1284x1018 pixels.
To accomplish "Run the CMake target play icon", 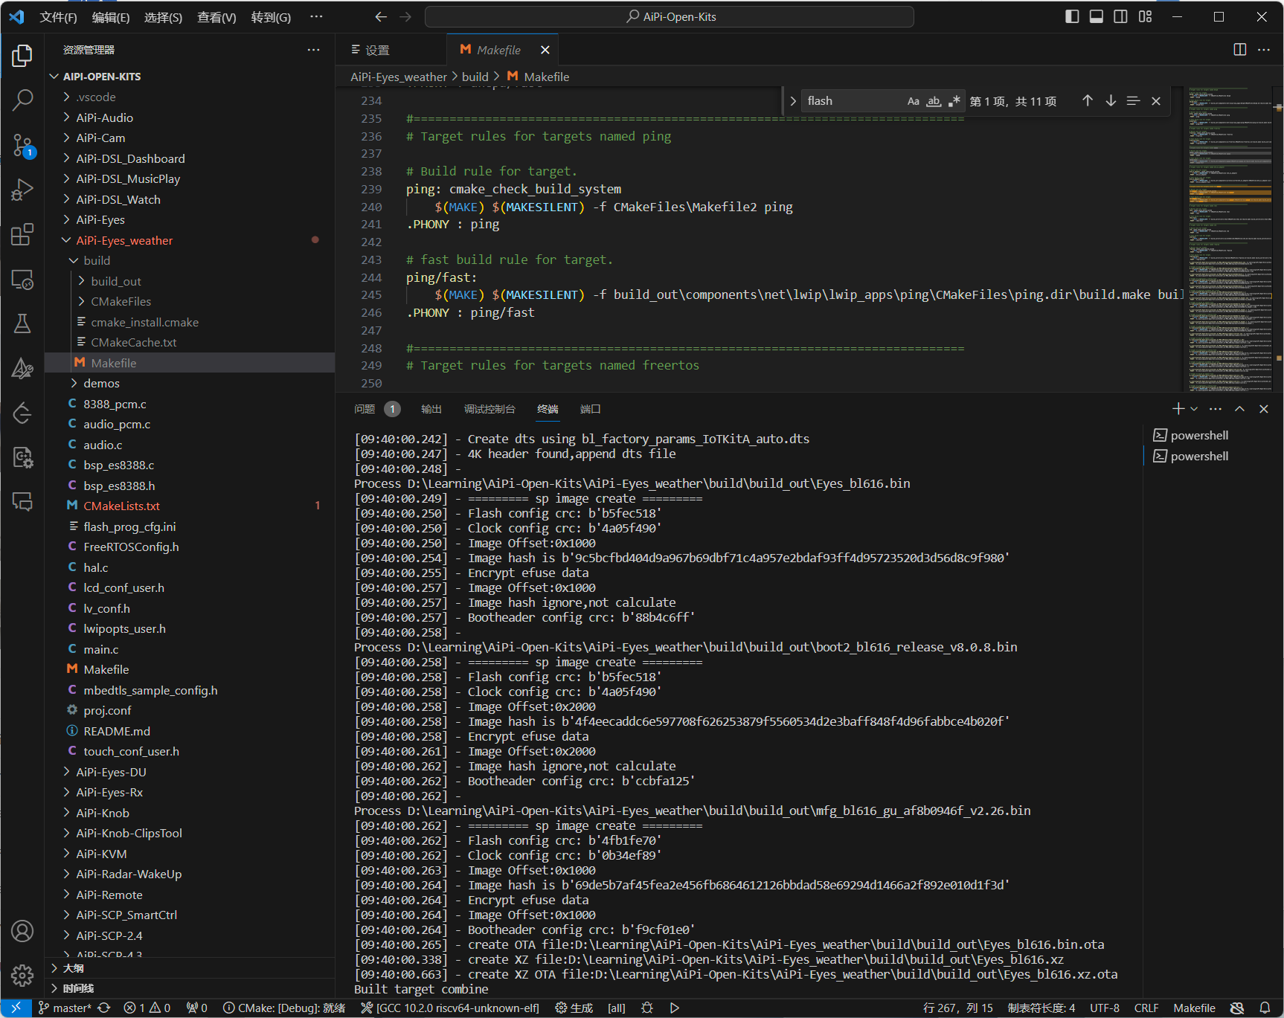I will pos(675,1008).
